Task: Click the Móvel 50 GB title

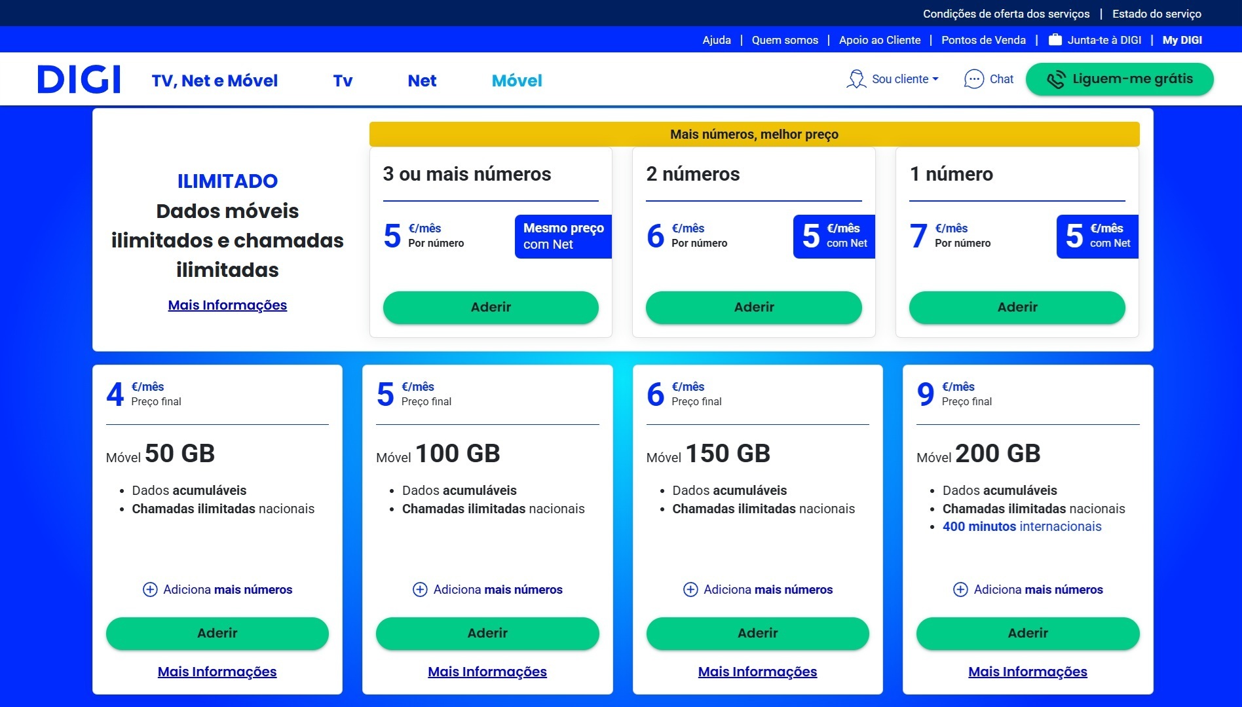Action: [x=160, y=454]
